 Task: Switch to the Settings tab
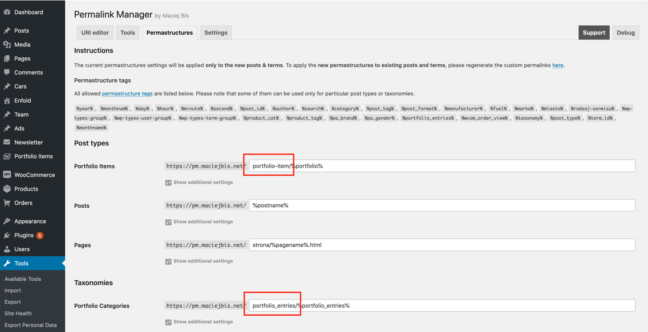[215, 32]
